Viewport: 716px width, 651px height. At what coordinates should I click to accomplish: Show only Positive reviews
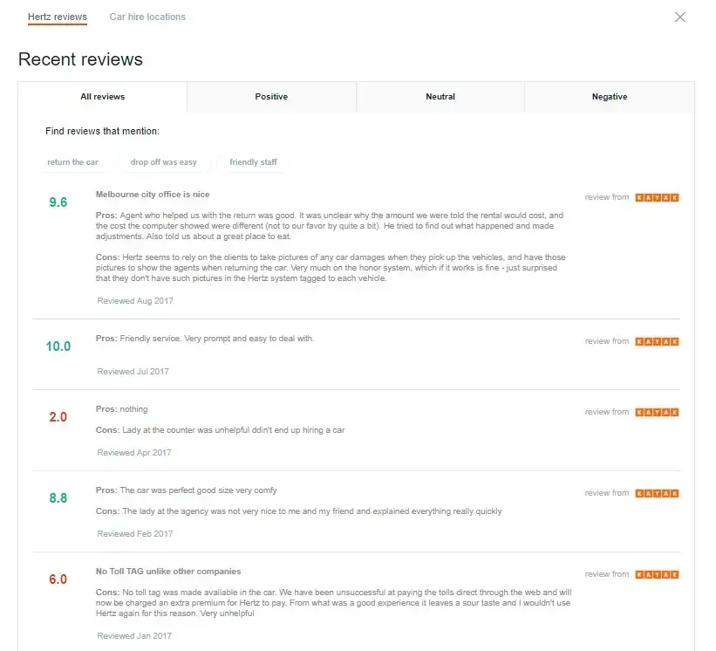click(271, 96)
